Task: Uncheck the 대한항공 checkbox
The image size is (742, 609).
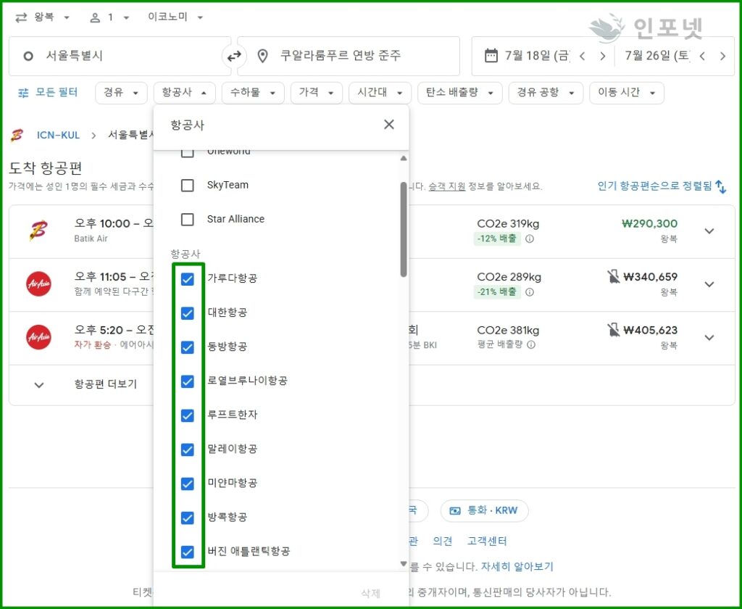Action: 188,313
